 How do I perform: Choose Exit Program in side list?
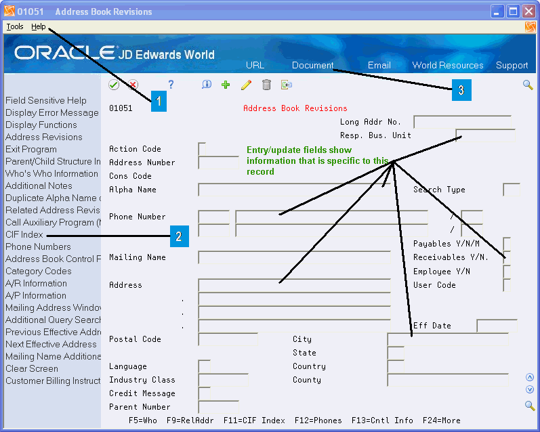click(31, 150)
